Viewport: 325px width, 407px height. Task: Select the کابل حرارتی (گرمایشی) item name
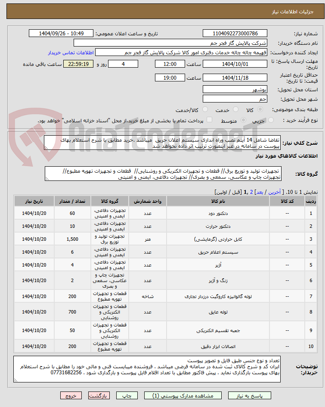(218, 239)
